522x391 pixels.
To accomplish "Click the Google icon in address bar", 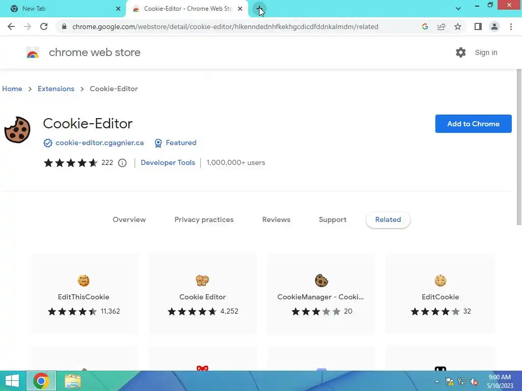I will pyautogui.click(x=425, y=26).
